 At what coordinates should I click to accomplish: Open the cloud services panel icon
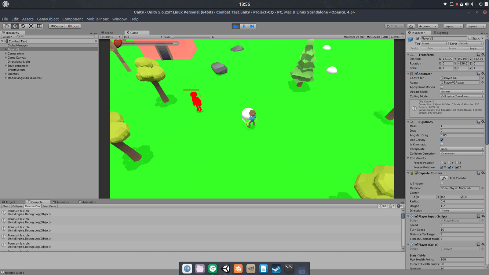[411, 26]
